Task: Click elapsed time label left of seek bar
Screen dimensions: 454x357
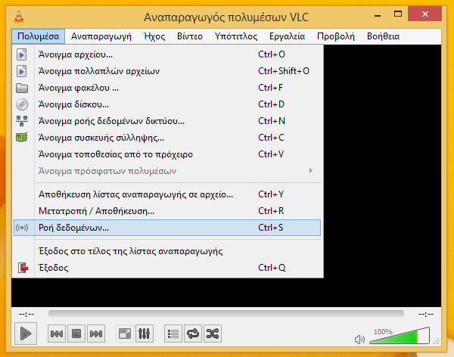Action: (x=26, y=314)
